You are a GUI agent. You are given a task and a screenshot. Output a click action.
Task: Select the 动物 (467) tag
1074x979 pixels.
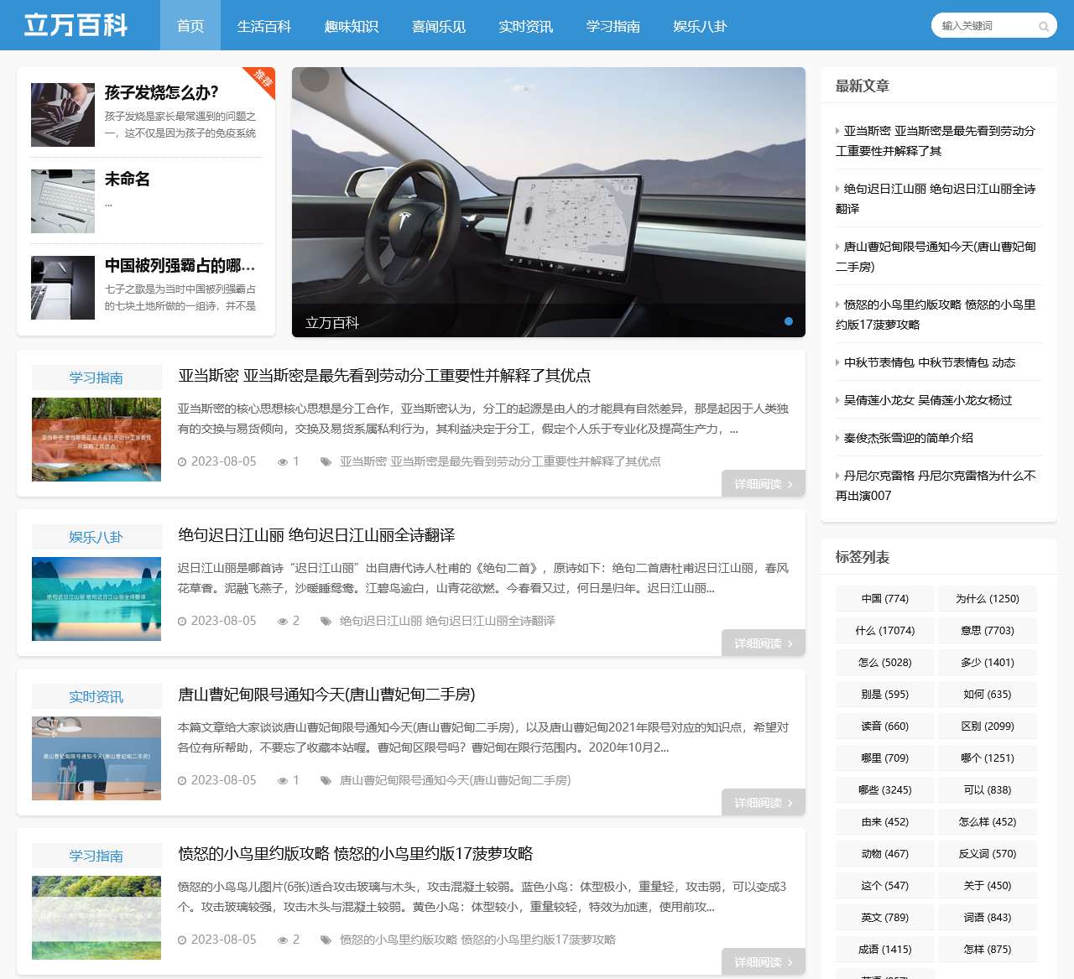coord(885,854)
